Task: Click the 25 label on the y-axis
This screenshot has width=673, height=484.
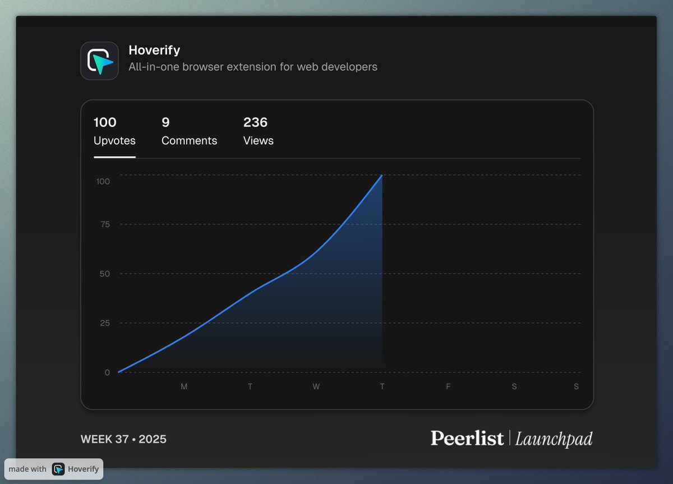Action: [105, 323]
